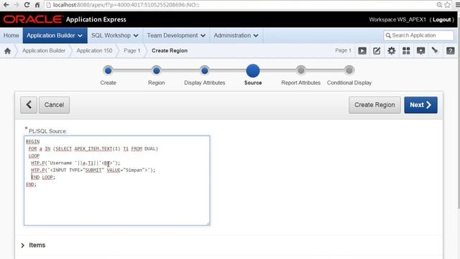
Task: Open the Application Builder menu
Action: (x=55, y=35)
